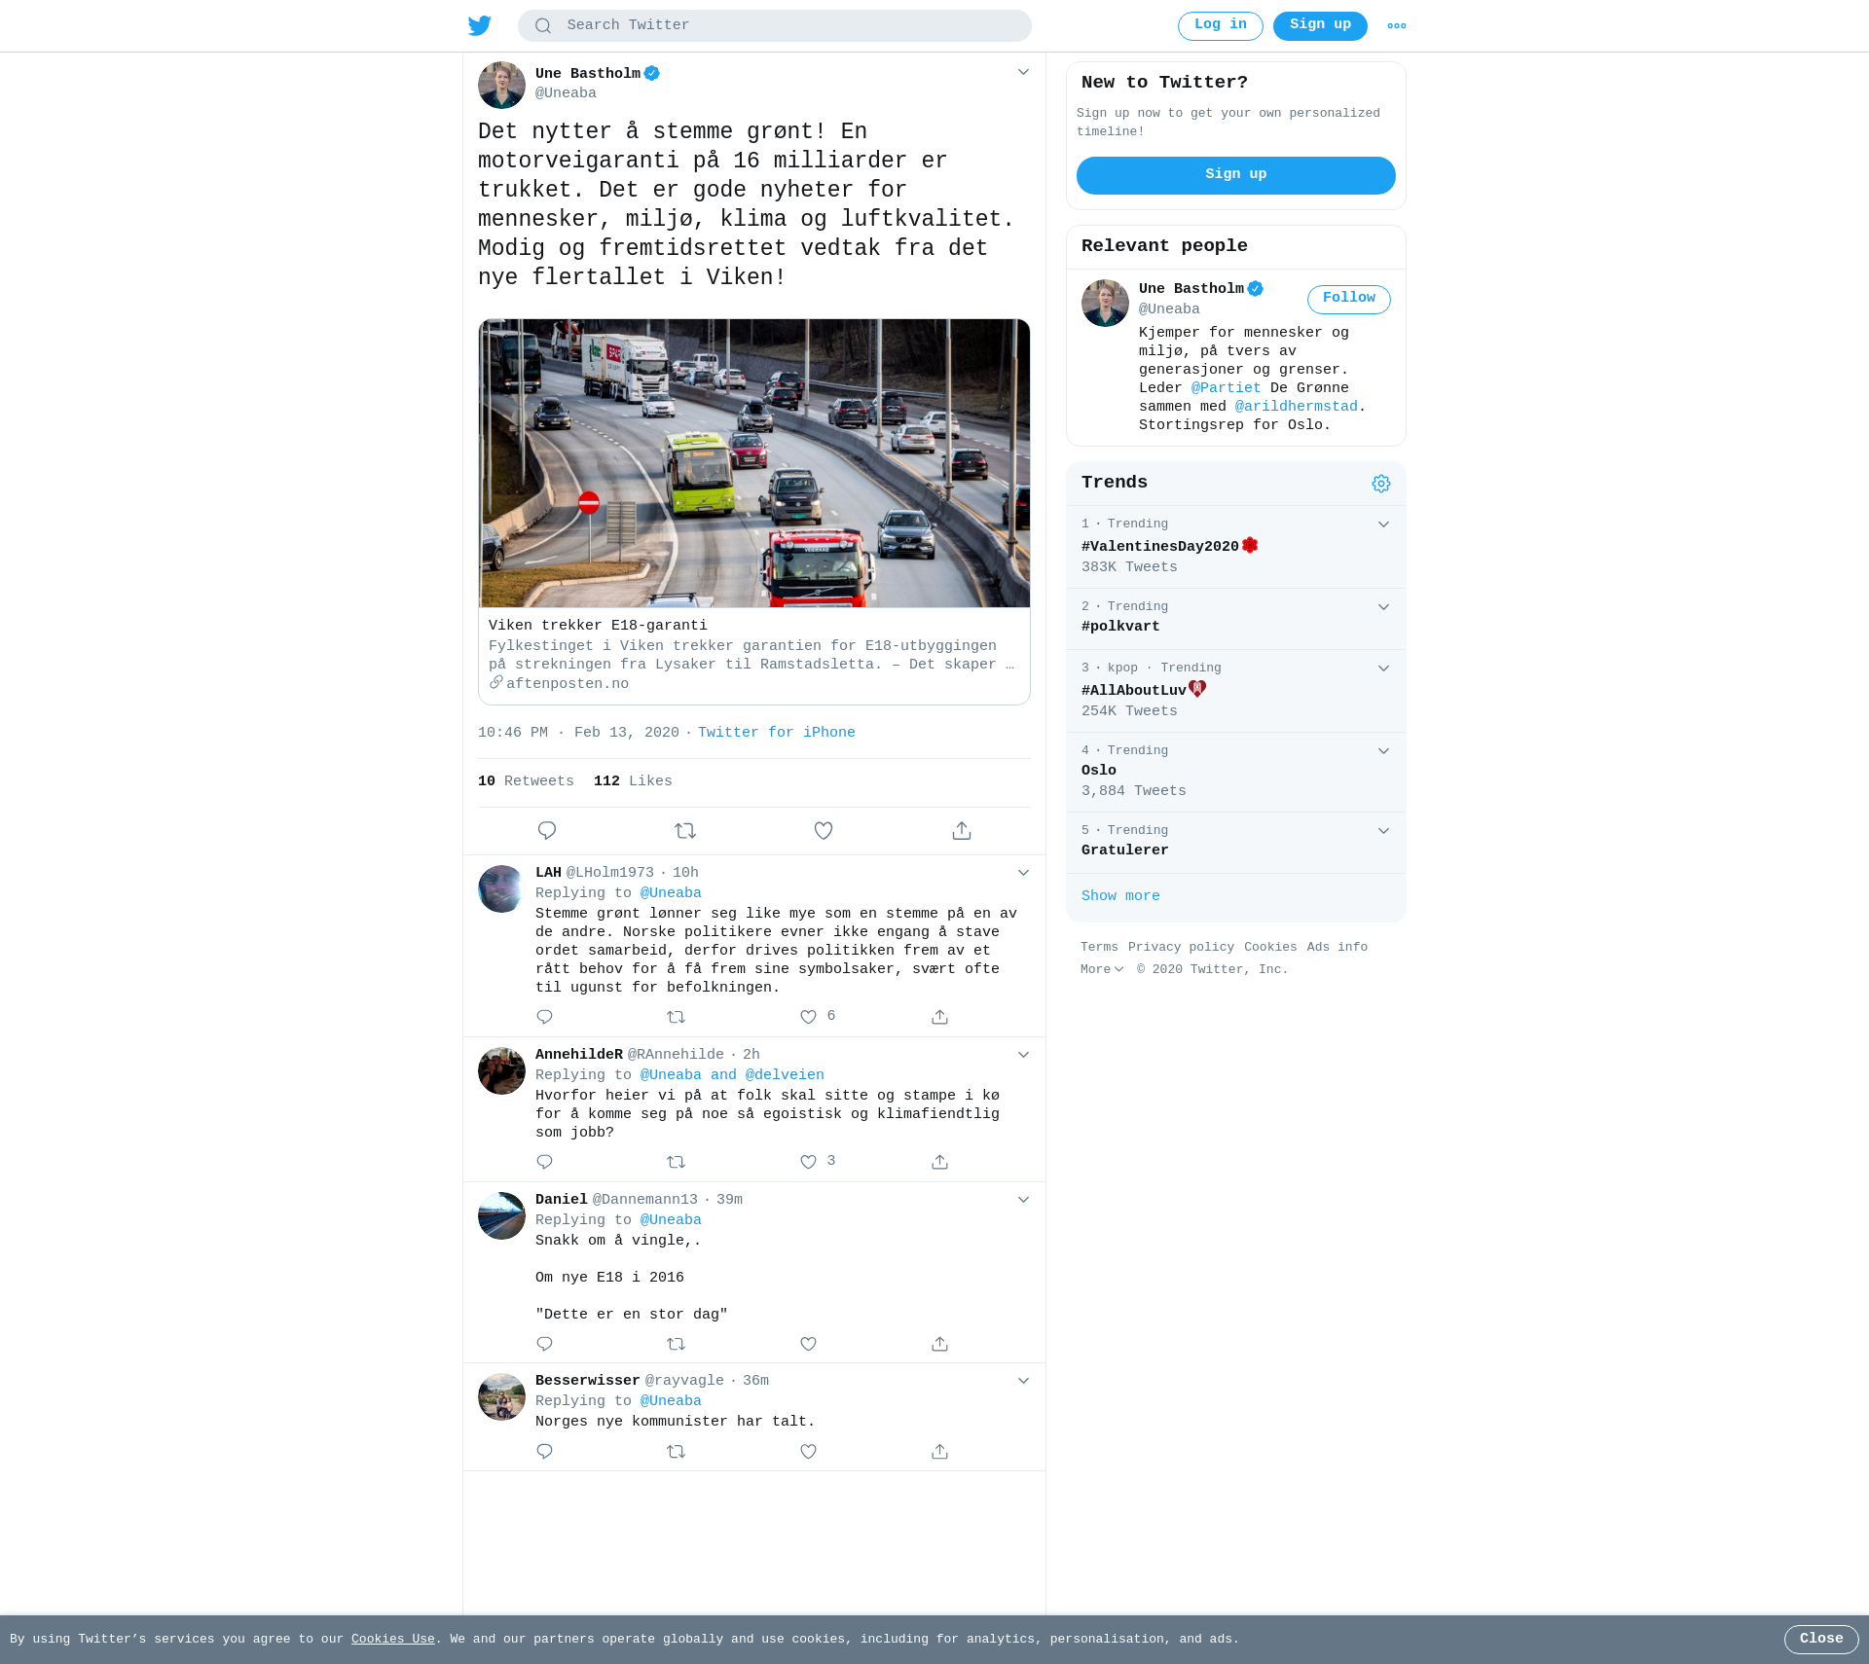1869x1664 pixels.
Task: Like LAH's reply with 6 likes
Action: point(808,1017)
